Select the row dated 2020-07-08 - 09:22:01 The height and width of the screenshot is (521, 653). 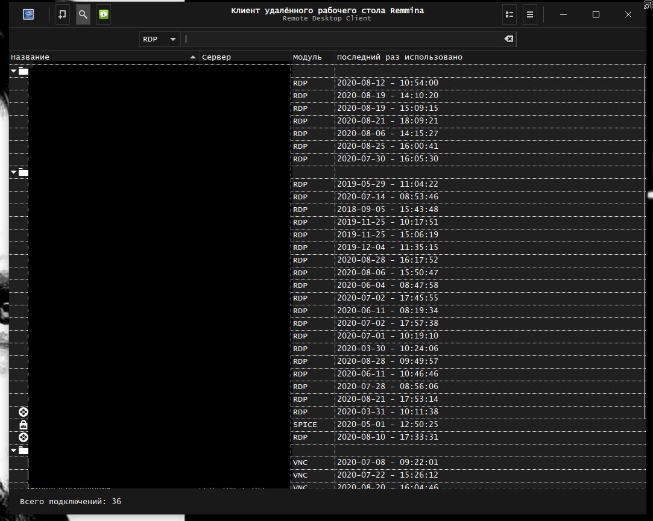pos(327,463)
